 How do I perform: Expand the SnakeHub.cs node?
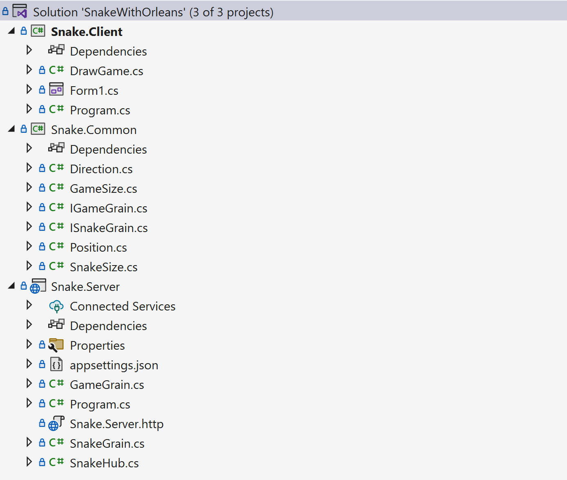[29, 462]
